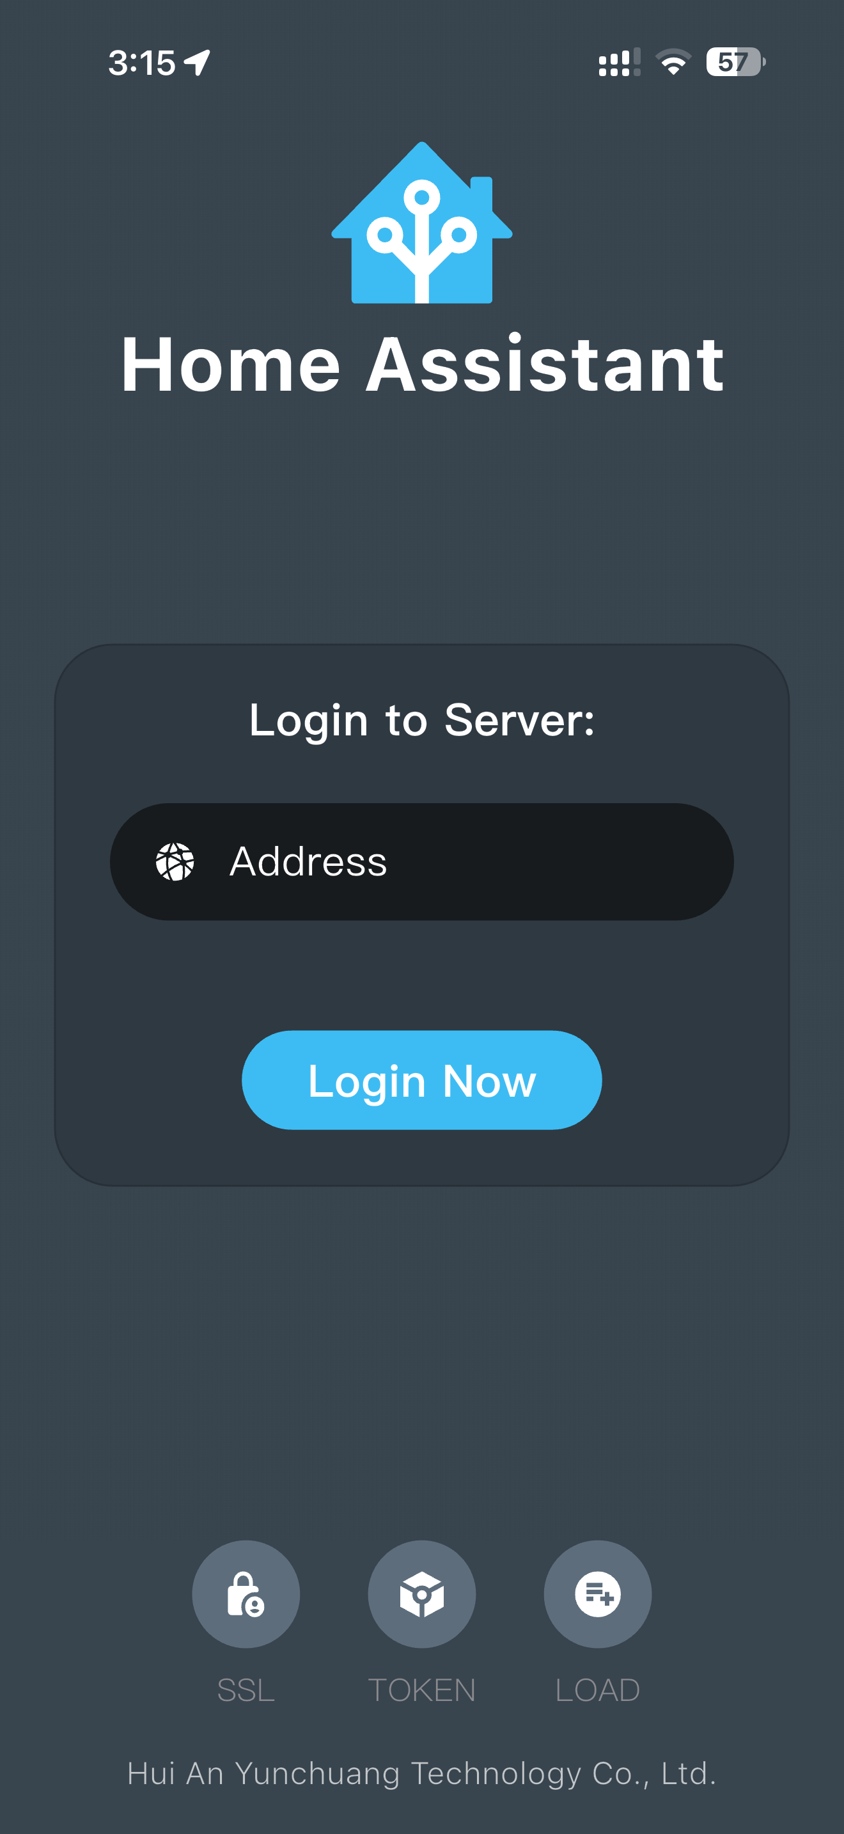Focus the Address input field
The image size is (844, 1834).
(422, 861)
